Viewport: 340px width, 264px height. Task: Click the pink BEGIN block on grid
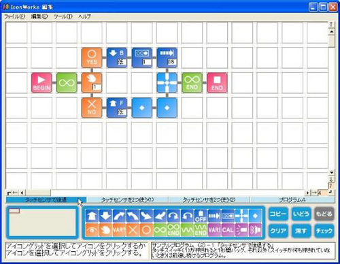pos(41,83)
